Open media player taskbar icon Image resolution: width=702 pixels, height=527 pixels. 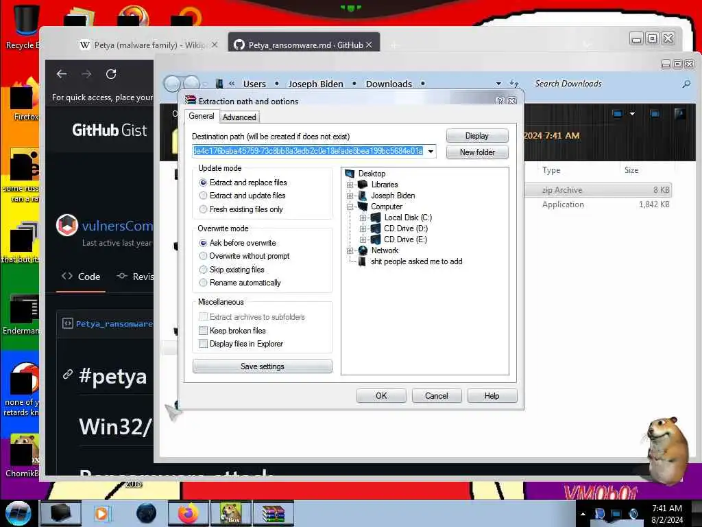[x=101, y=513]
